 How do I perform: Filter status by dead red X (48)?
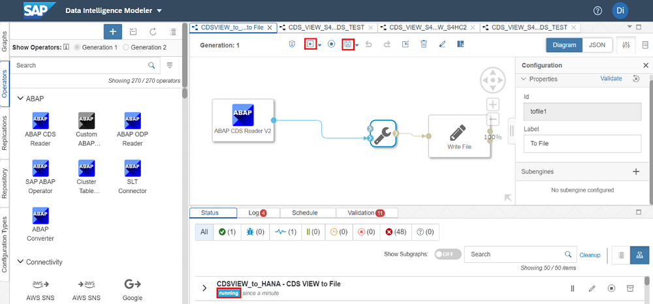(x=396, y=232)
